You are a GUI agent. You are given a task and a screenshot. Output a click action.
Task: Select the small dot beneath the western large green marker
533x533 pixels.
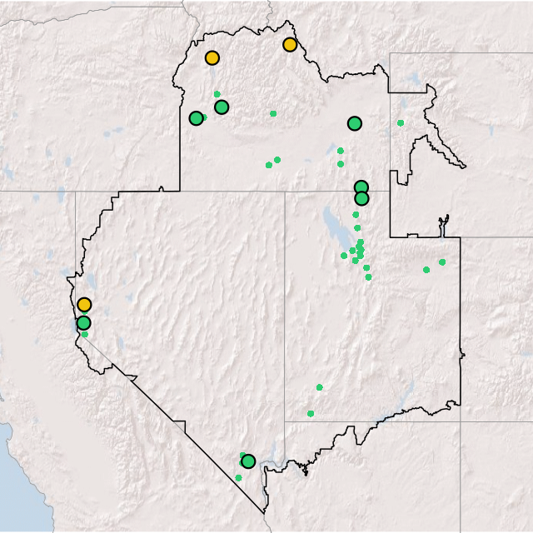pyautogui.click(x=85, y=334)
